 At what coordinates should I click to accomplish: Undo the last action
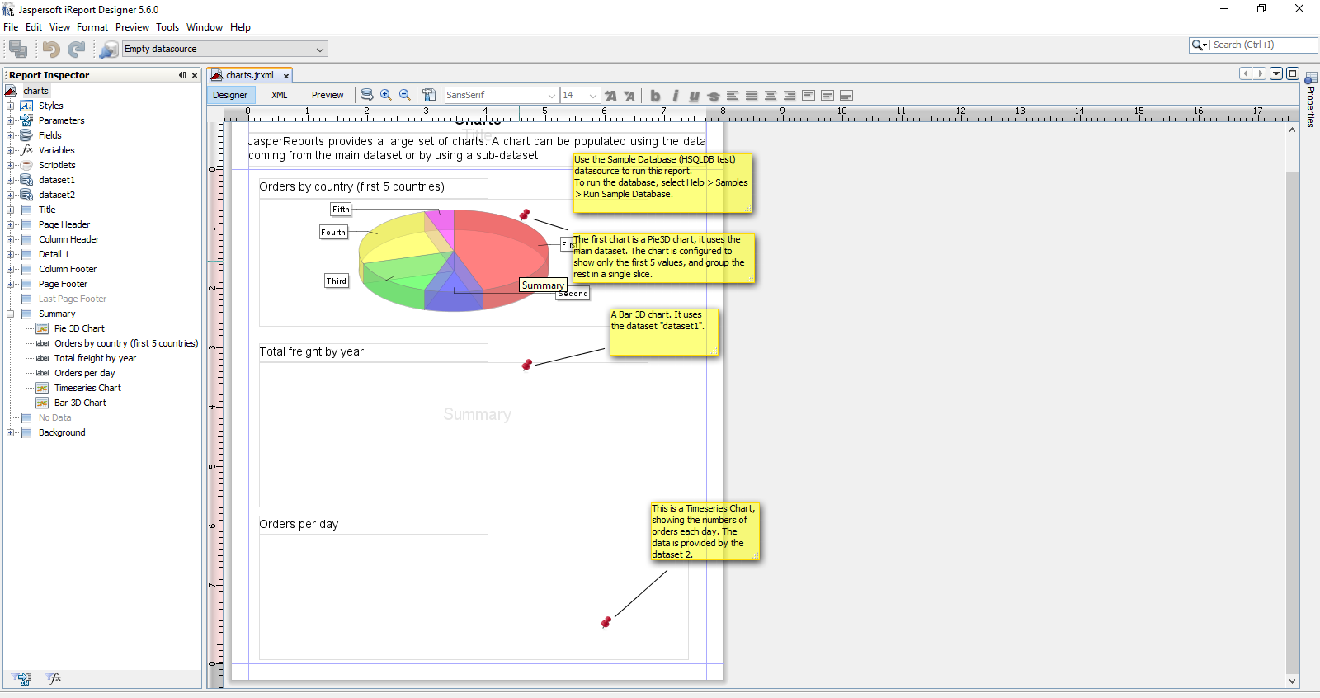point(51,50)
